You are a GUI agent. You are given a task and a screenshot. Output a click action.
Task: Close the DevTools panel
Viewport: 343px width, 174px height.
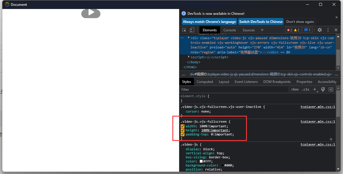tap(336, 30)
